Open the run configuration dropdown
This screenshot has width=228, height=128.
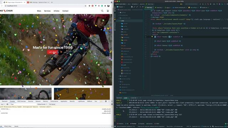click(191, 4)
